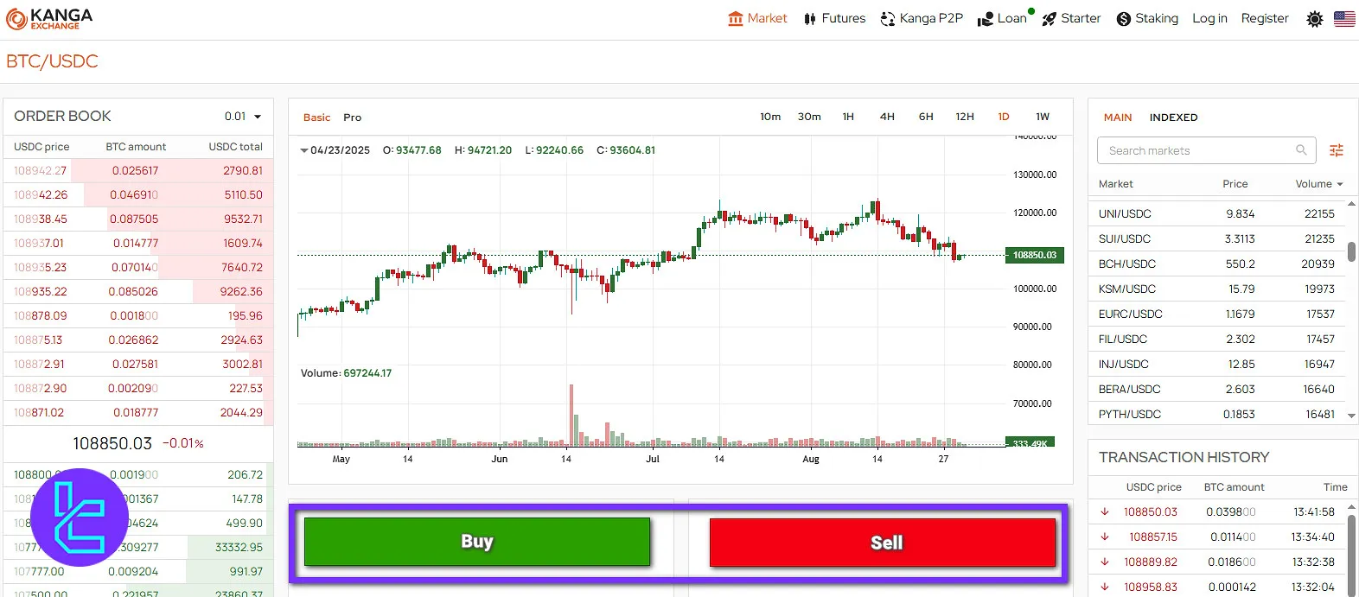Toggle light/dark theme sun icon

pos(1315,19)
